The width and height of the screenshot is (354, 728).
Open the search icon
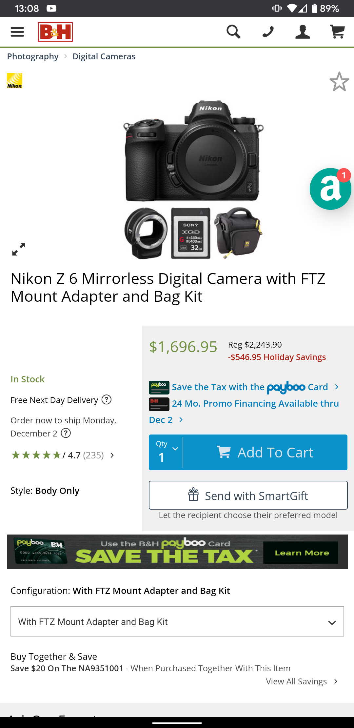[233, 31]
